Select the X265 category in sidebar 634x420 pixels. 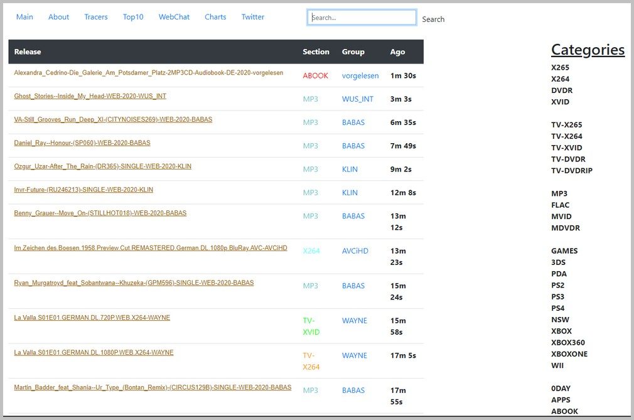(x=561, y=68)
